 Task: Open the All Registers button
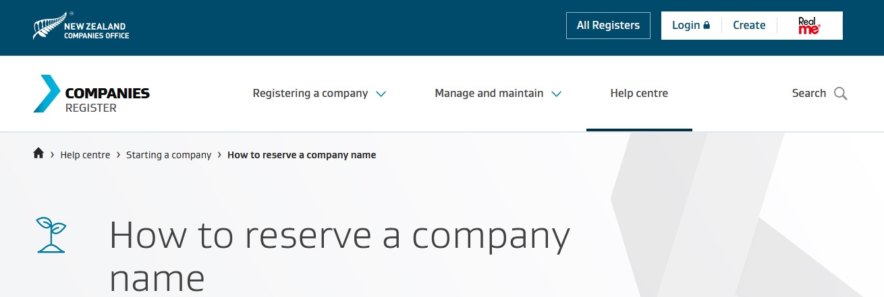(x=608, y=26)
